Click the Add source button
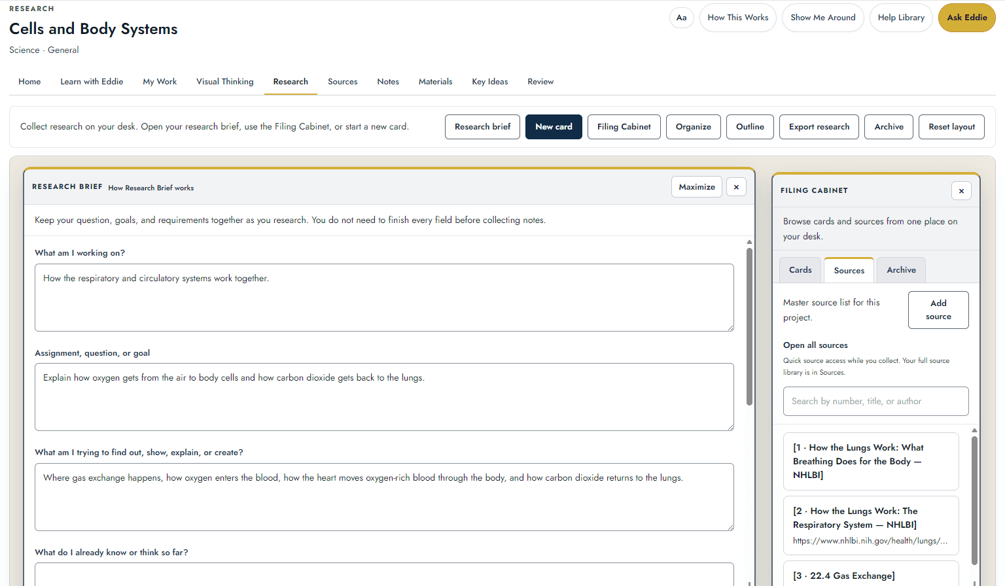This screenshot has height=586, width=1005. click(938, 310)
